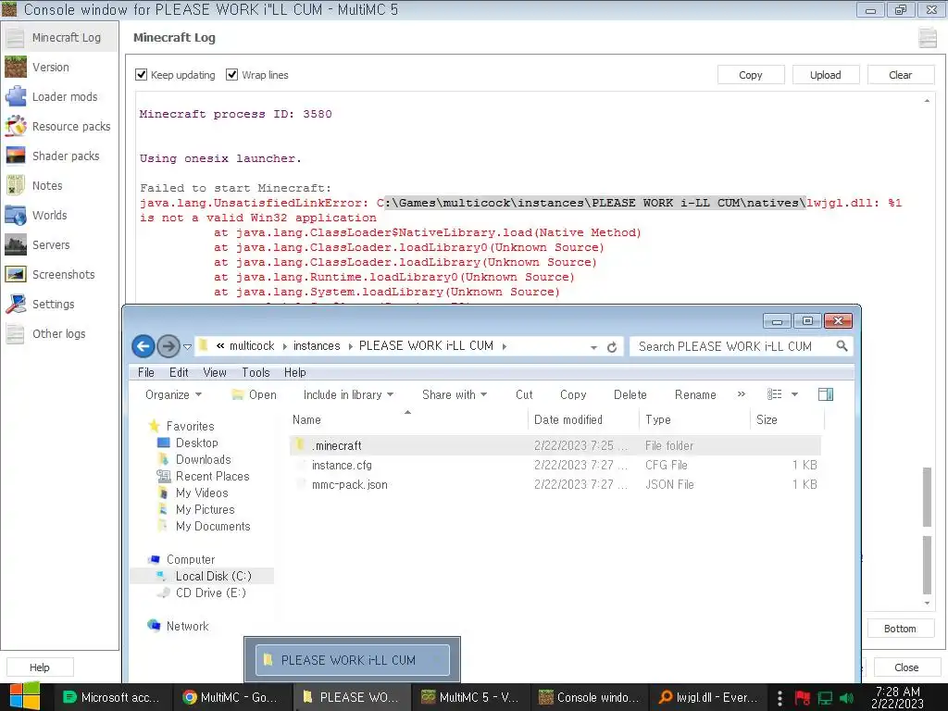Toggle the Explorer preview pane icon
948x711 pixels.
pos(825,394)
